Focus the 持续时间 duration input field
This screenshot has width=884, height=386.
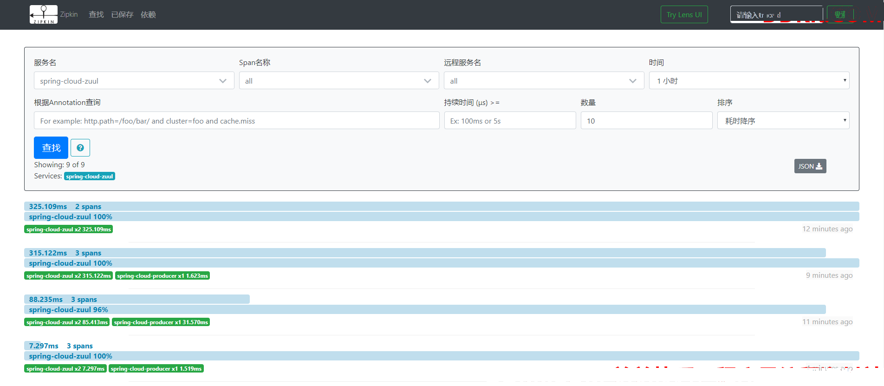point(510,120)
